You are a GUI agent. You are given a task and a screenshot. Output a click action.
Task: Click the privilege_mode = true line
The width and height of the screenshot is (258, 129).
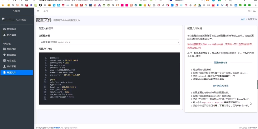tap(61, 82)
